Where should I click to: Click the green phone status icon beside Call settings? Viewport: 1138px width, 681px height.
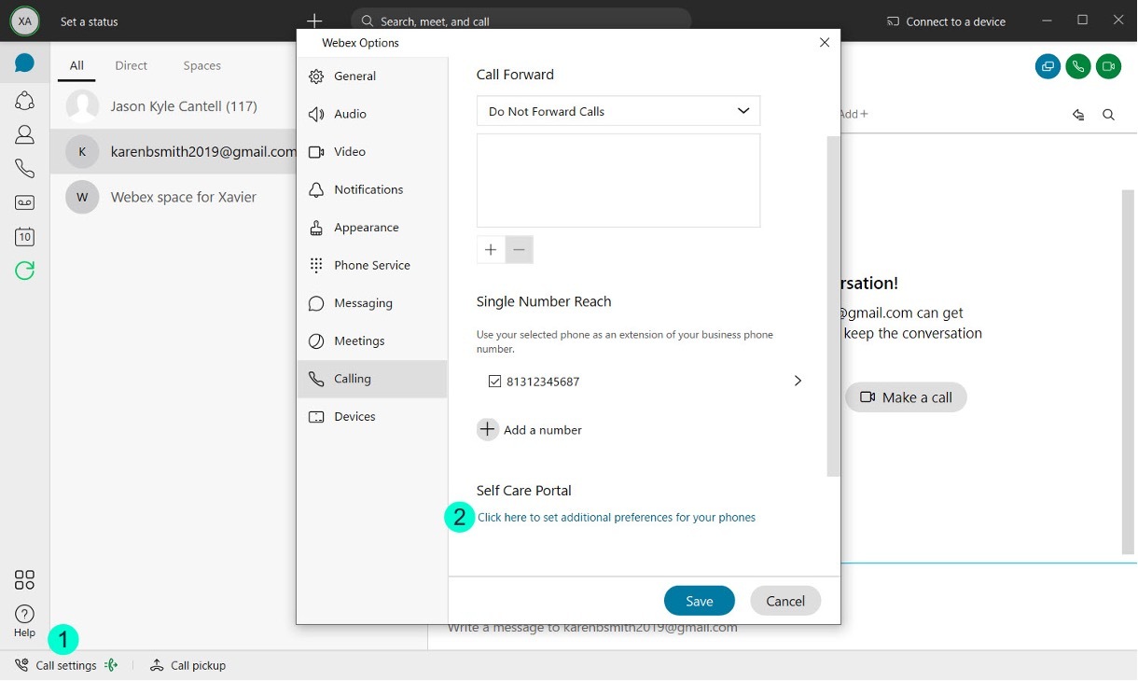[111, 665]
